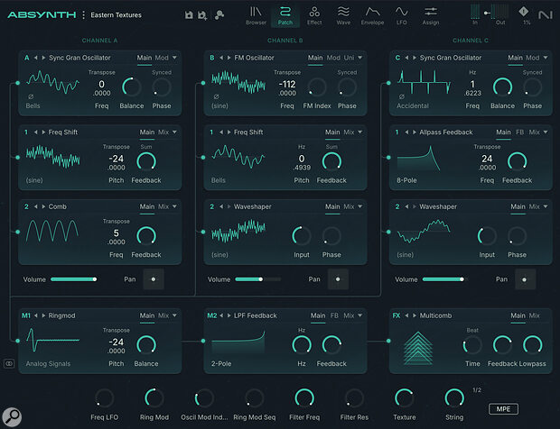This screenshot has width=560, height=429.
Task: Select previous module for Allpass Feedback
Action: tap(406, 132)
